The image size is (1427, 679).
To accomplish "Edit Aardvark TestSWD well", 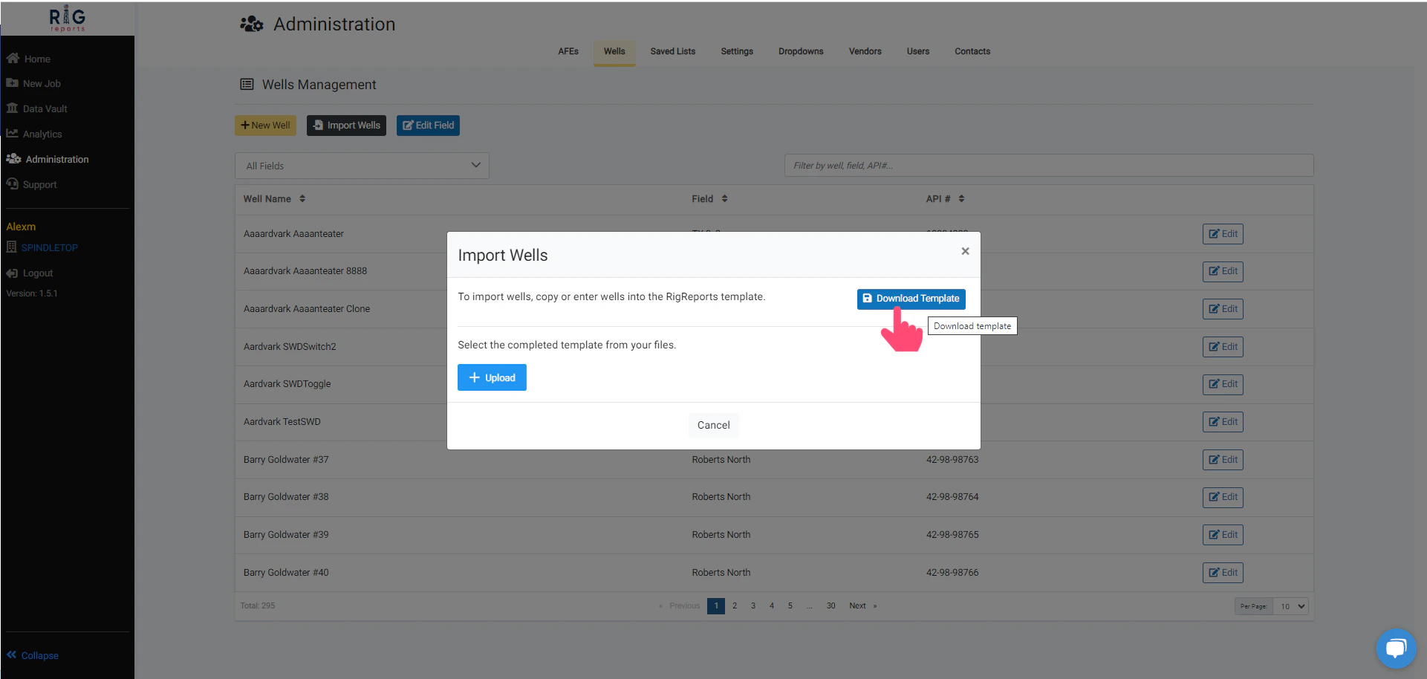I will 1223,422.
